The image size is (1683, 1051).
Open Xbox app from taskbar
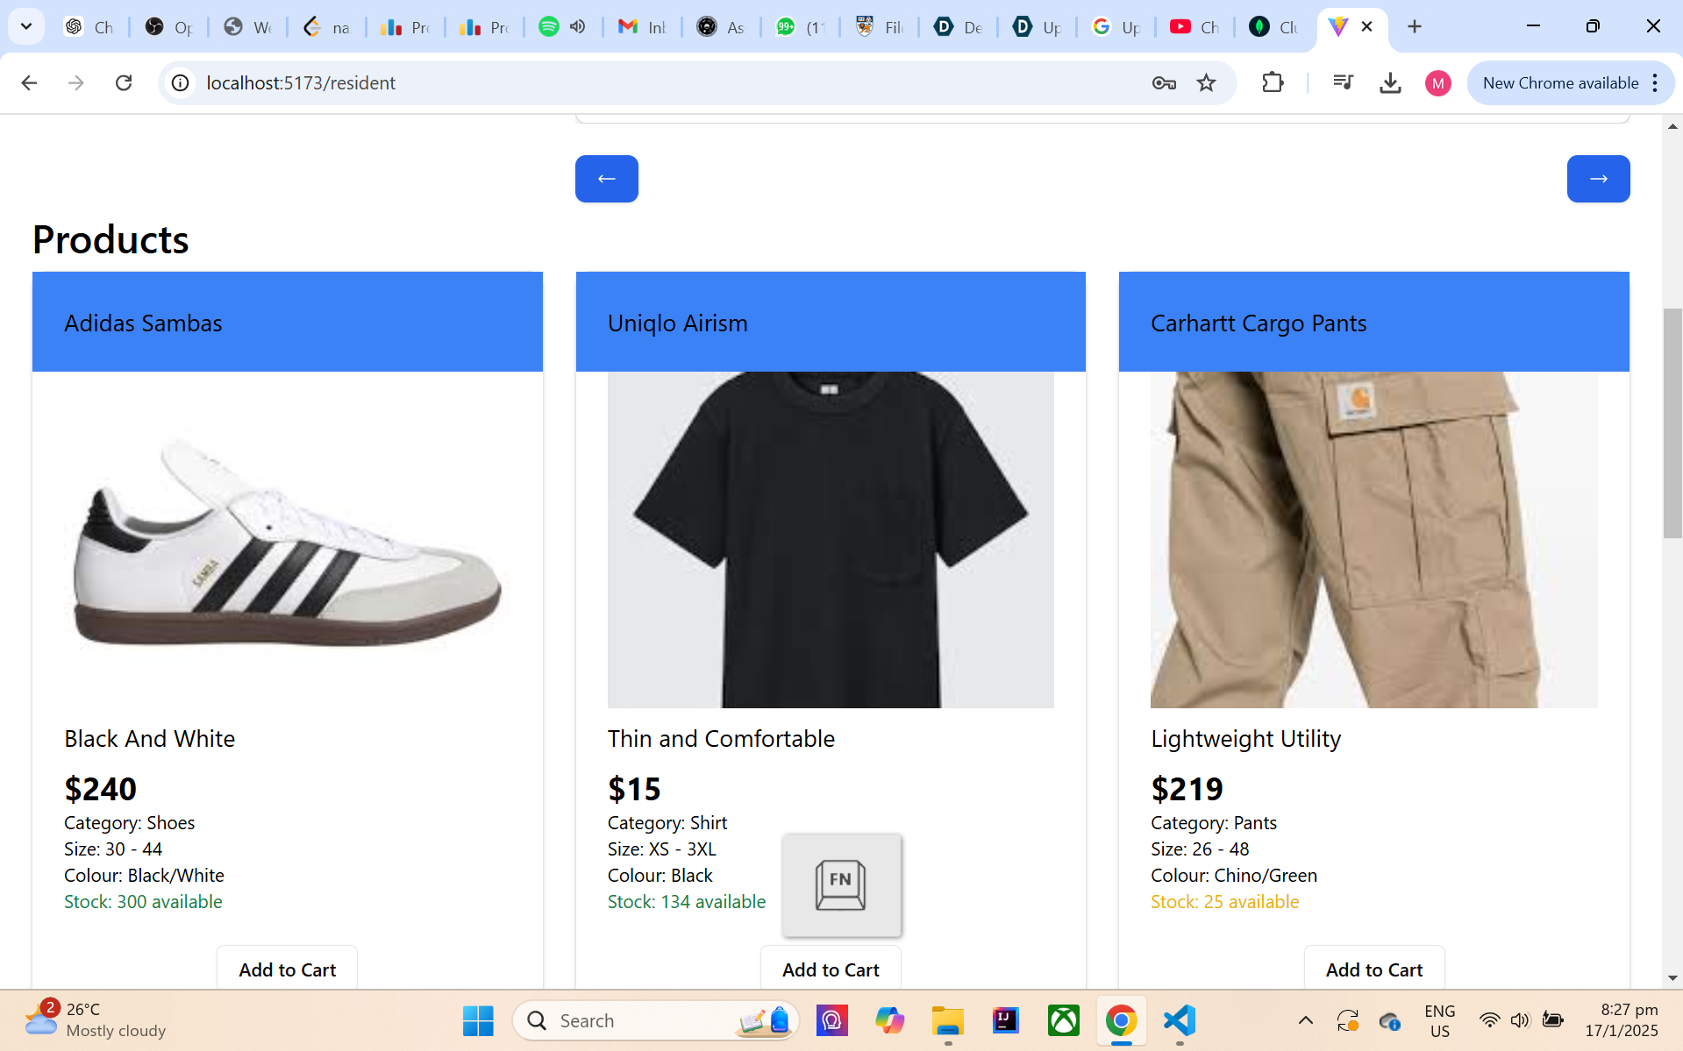pyautogui.click(x=1063, y=1020)
